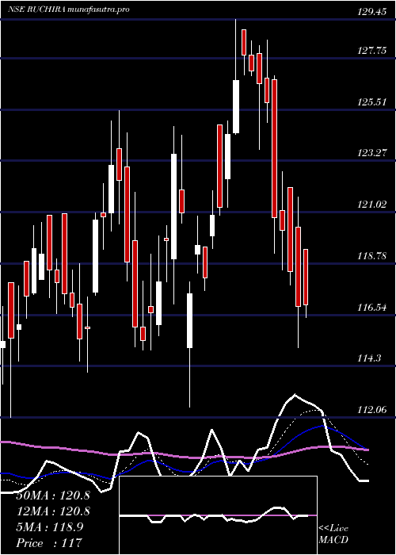
Task: Select the 125.51 price axis label
Action: pyautogui.click(x=371, y=102)
